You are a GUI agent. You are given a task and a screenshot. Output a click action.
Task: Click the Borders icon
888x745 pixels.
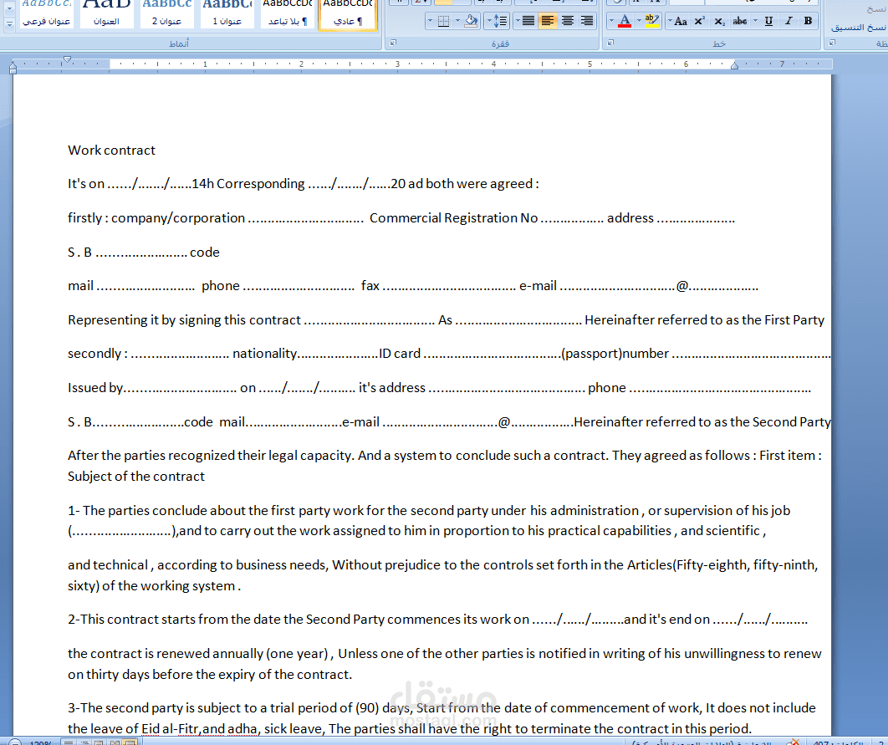[x=443, y=21]
